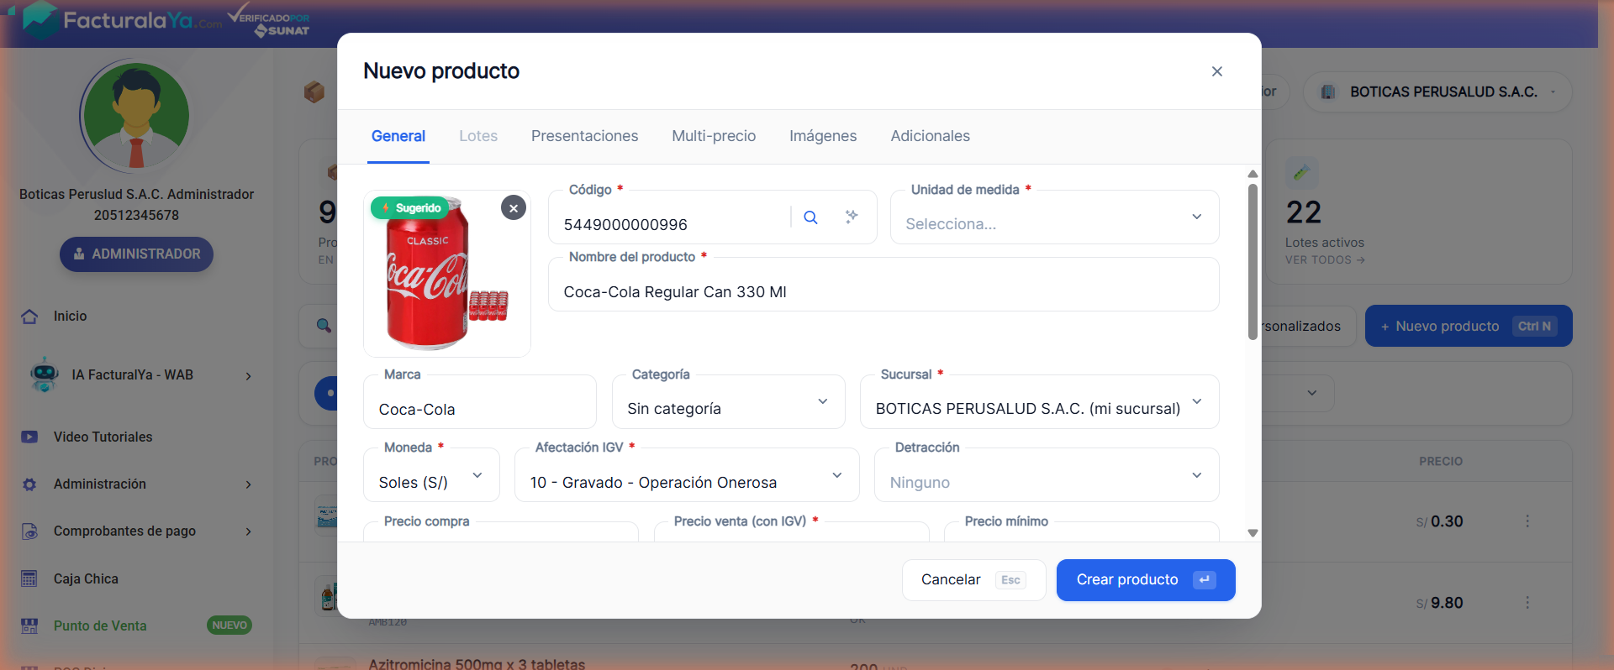The height and width of the screenshot is (670, 1614).
Task: Click the Nombre del producto field
Action: 883,285
